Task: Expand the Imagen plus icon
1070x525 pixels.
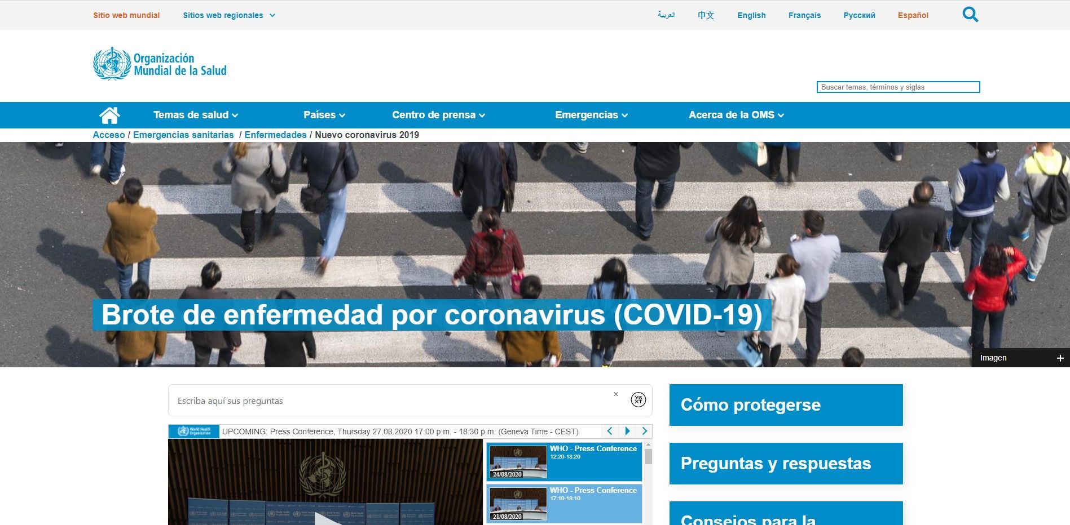Action: [1060, 358]
